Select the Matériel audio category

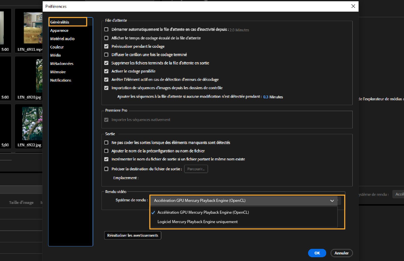tap(62, 38)
